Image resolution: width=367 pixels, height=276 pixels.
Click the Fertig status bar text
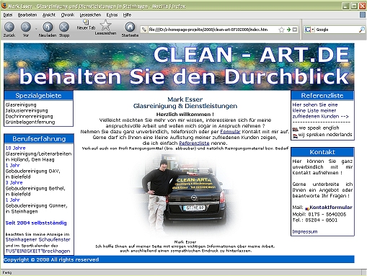[x=7, y=272]
